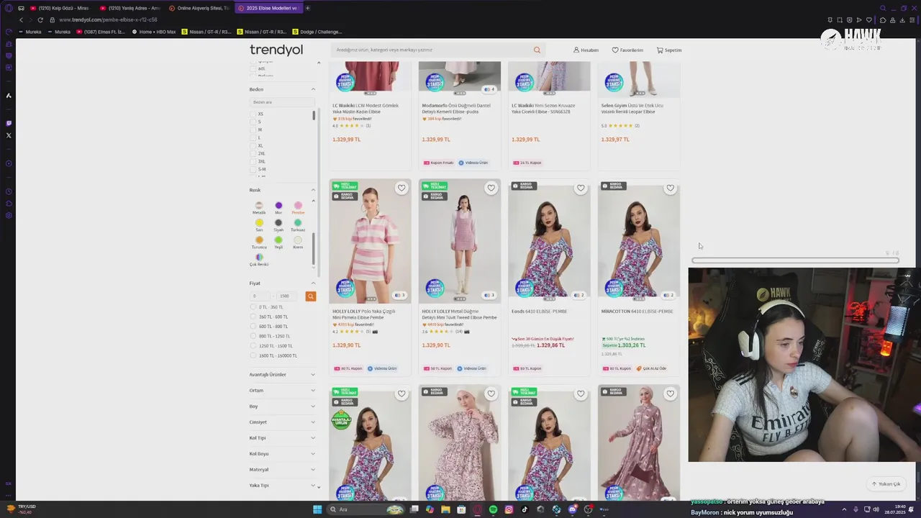
Task: Apply price range with orange search button
Action: (310, 296)
